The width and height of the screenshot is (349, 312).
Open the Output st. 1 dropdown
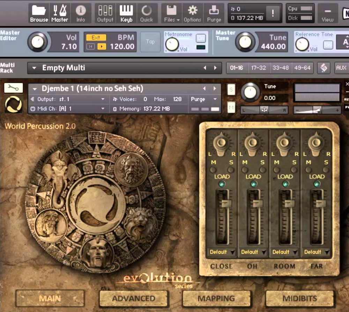point(68,99)
